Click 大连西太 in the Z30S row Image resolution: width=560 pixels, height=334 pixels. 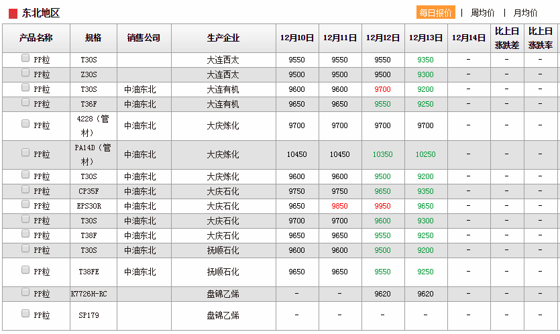pos(223,74)
